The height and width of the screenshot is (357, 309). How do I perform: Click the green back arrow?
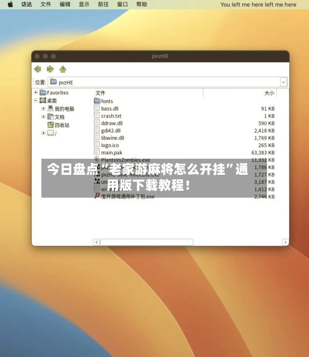click(x=38, y=69)
